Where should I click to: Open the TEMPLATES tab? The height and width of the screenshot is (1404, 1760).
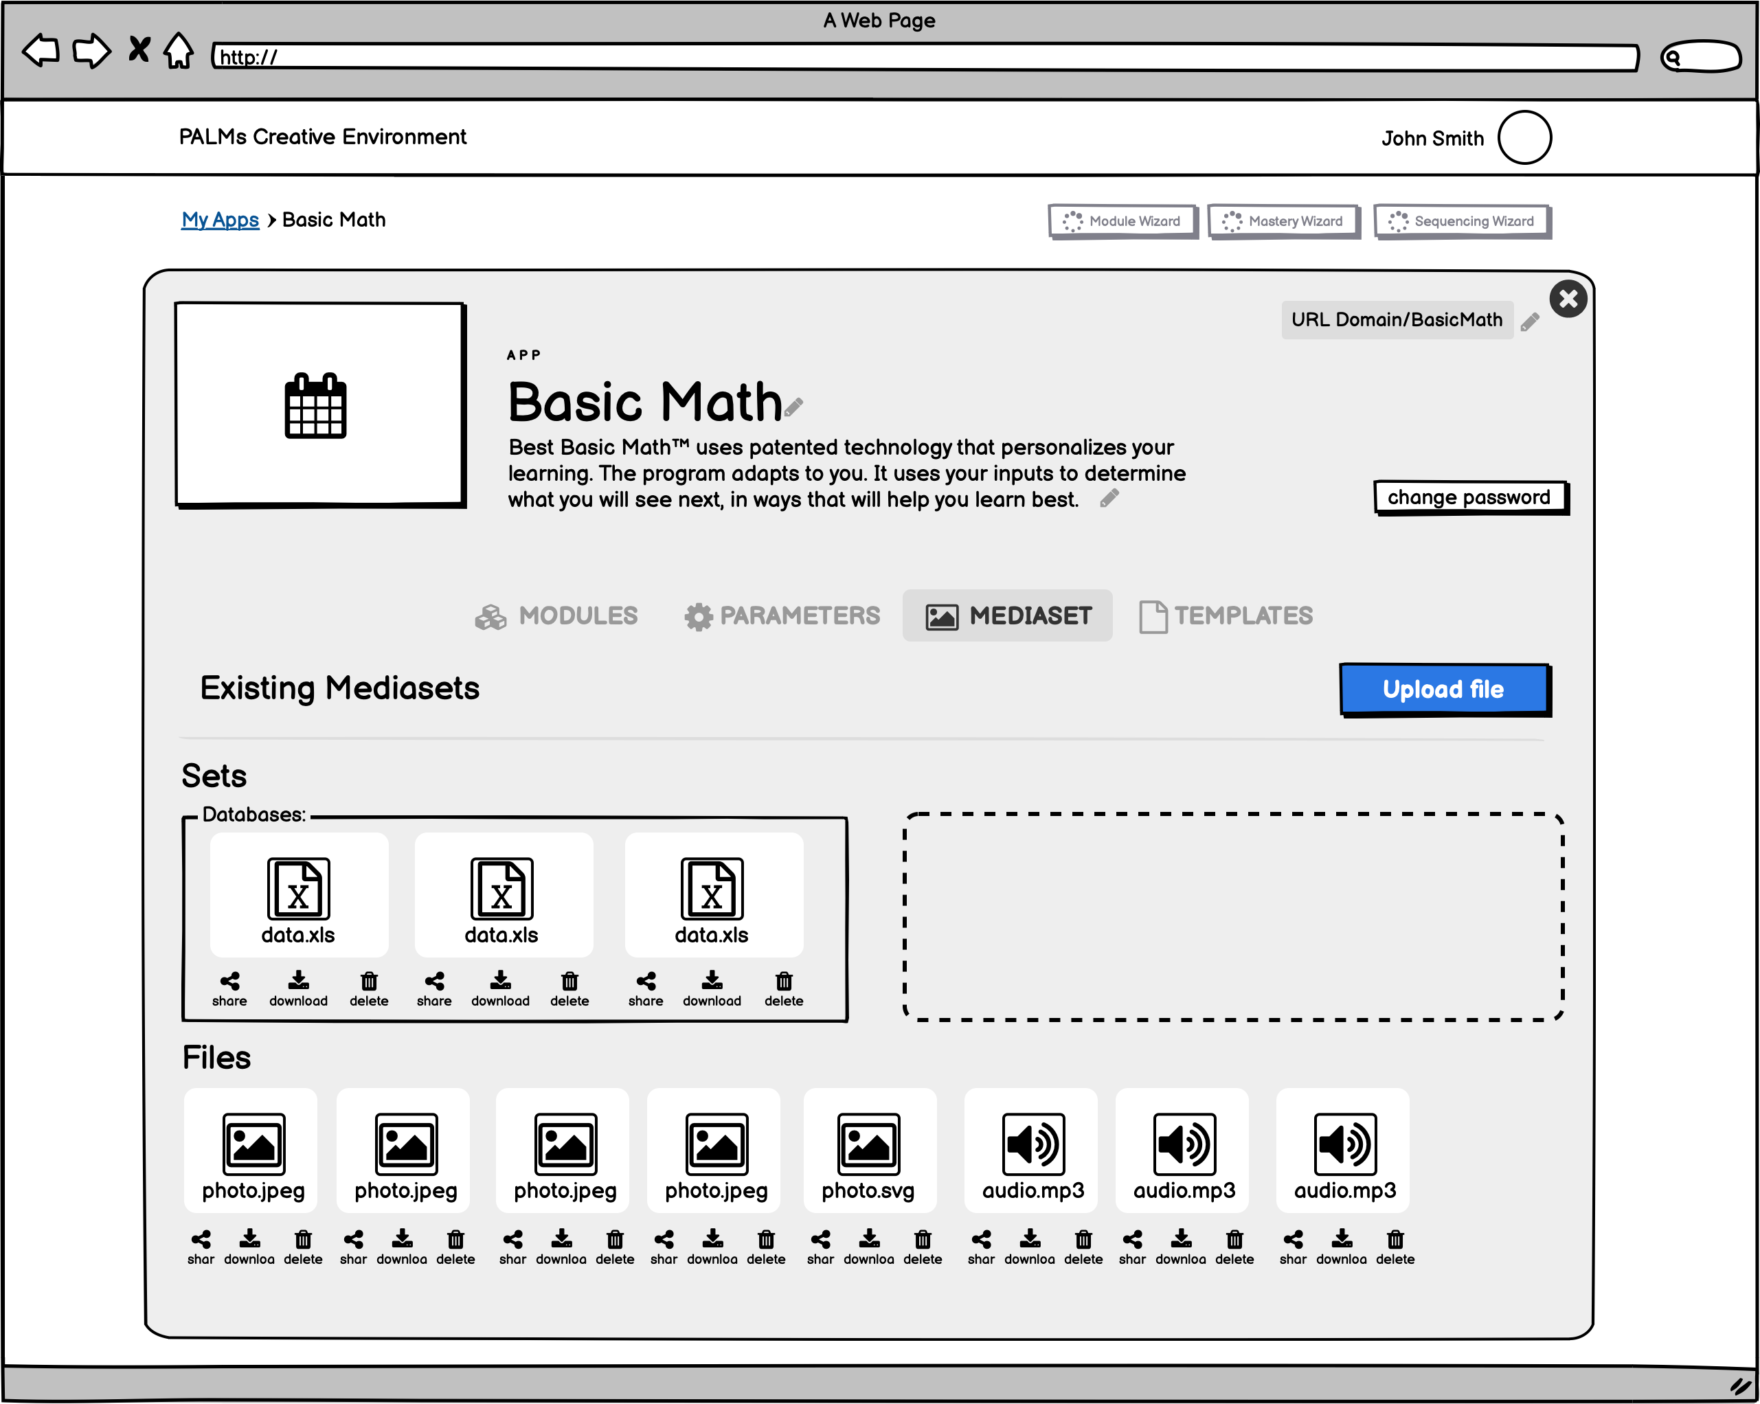[x=1226, y=615]
